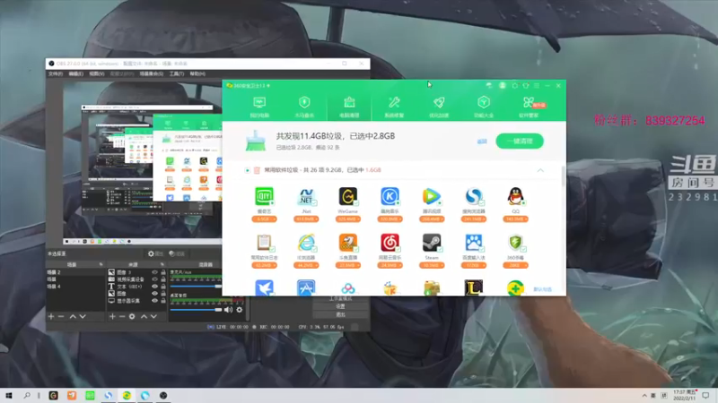Viewport: 718px width, 403px height.
Task: Mute the desktop audio speaker icon in OBS
Action: click(x=228, y=310)
